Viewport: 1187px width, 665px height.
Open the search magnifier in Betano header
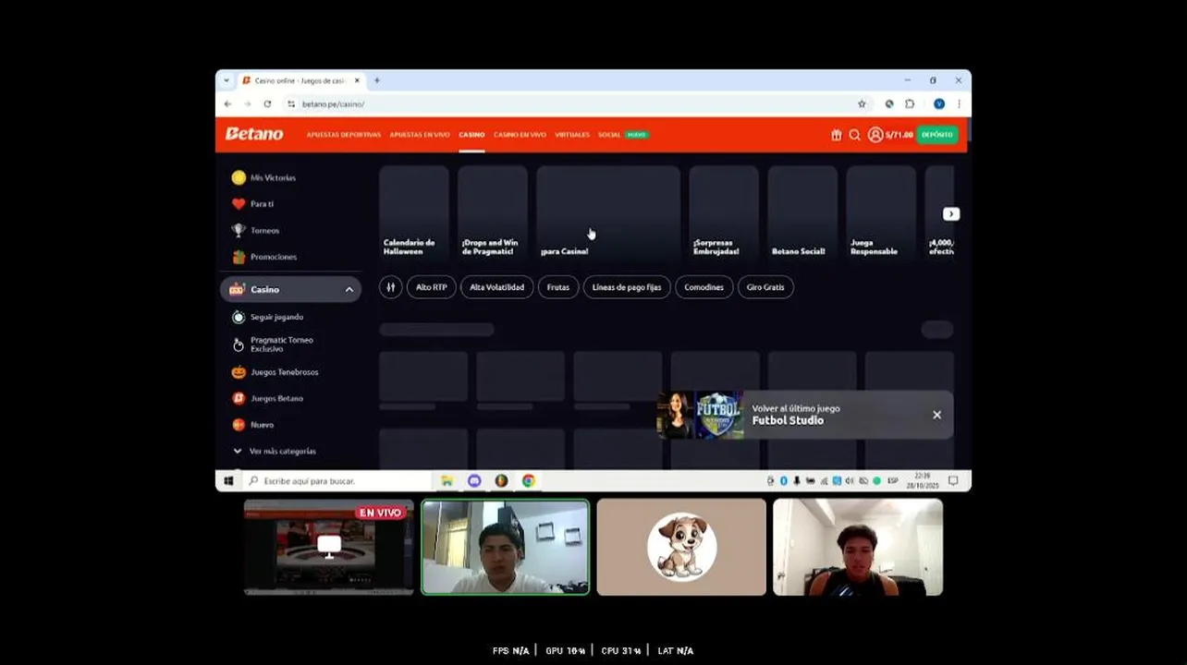(855, 135)
